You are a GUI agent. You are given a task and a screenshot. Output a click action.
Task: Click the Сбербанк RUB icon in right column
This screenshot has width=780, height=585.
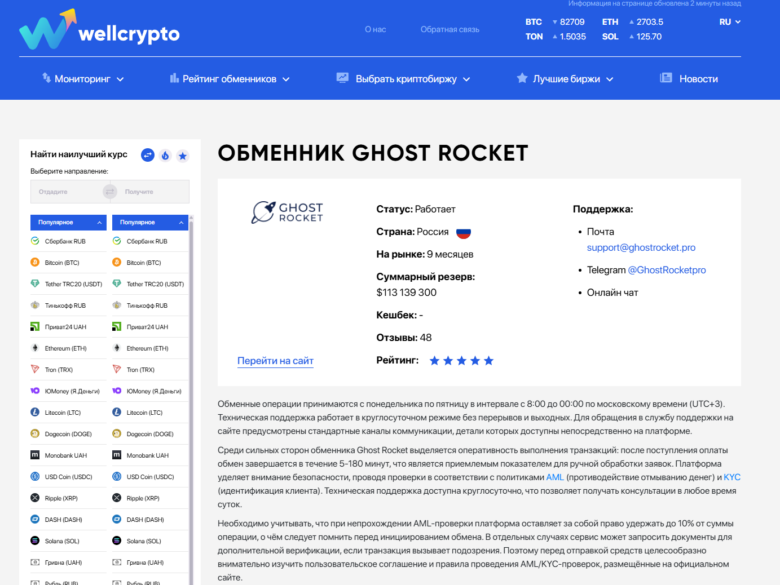[117, 241]
